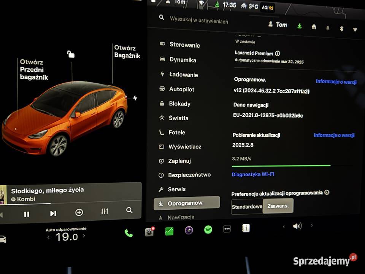Open the Wyświetlacz settings section

pyautogui.click(x=180, y=147)
